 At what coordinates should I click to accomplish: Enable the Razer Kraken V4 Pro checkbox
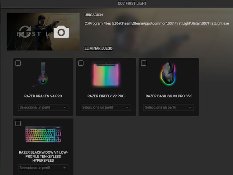click(18, 63)
